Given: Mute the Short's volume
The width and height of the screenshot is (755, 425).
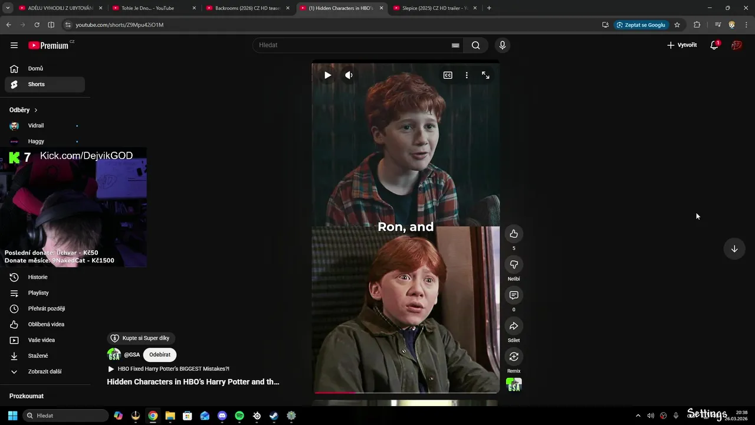Looking at the screenshot, I should pos(349,75).
